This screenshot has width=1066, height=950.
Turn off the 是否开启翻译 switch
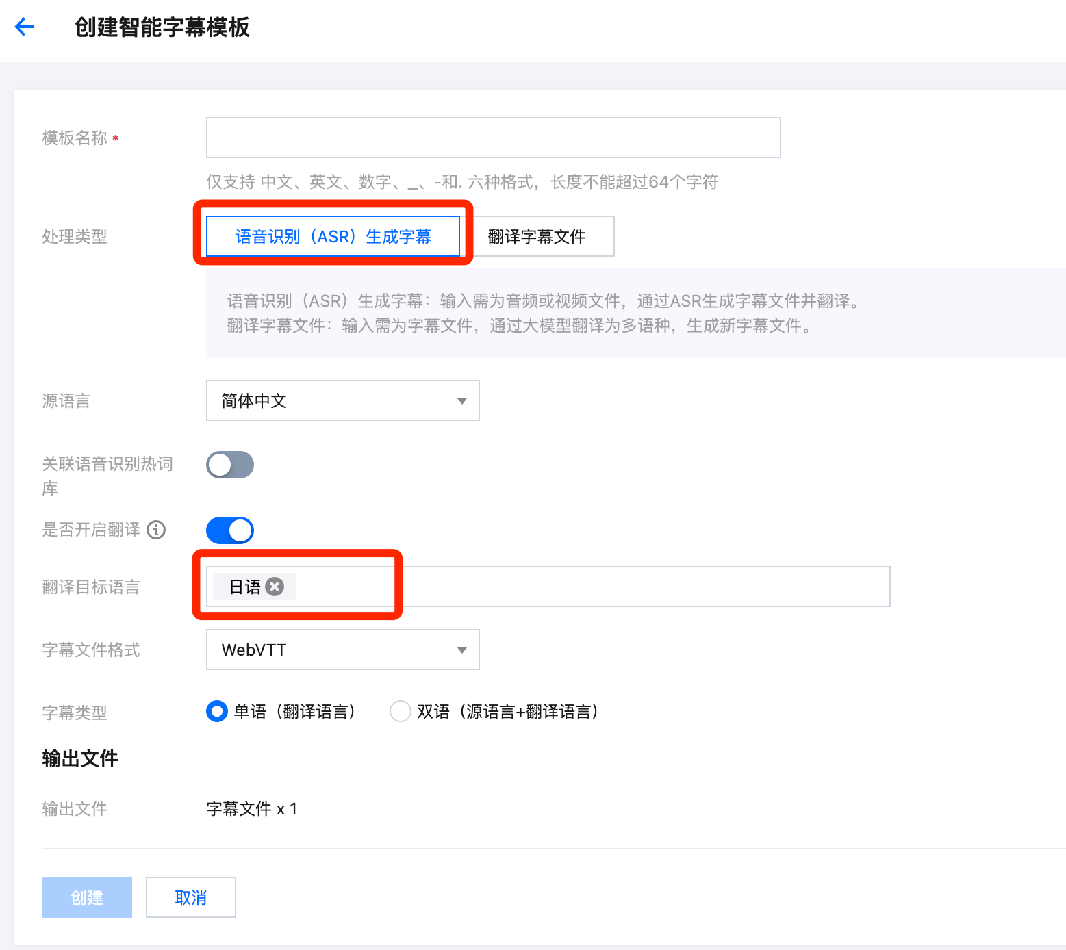point(230,530)
